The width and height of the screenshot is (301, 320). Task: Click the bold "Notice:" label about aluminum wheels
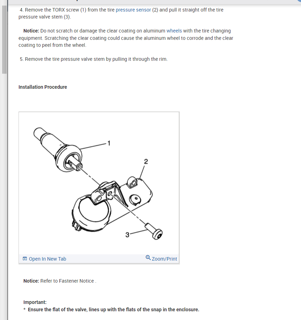pos(31,31)
